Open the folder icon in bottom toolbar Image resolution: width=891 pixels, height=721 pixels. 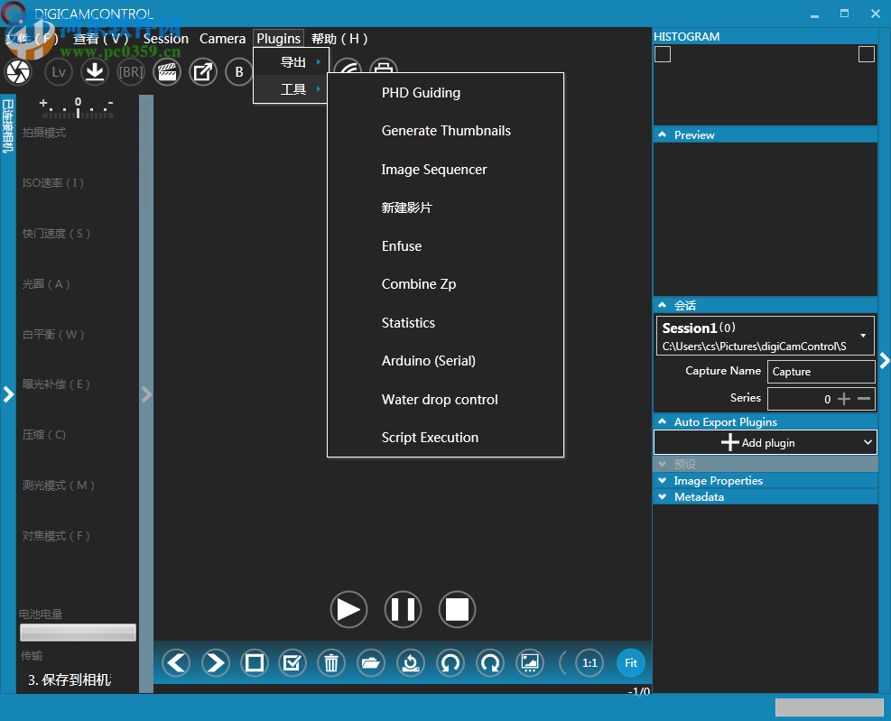tap(371, 663)
